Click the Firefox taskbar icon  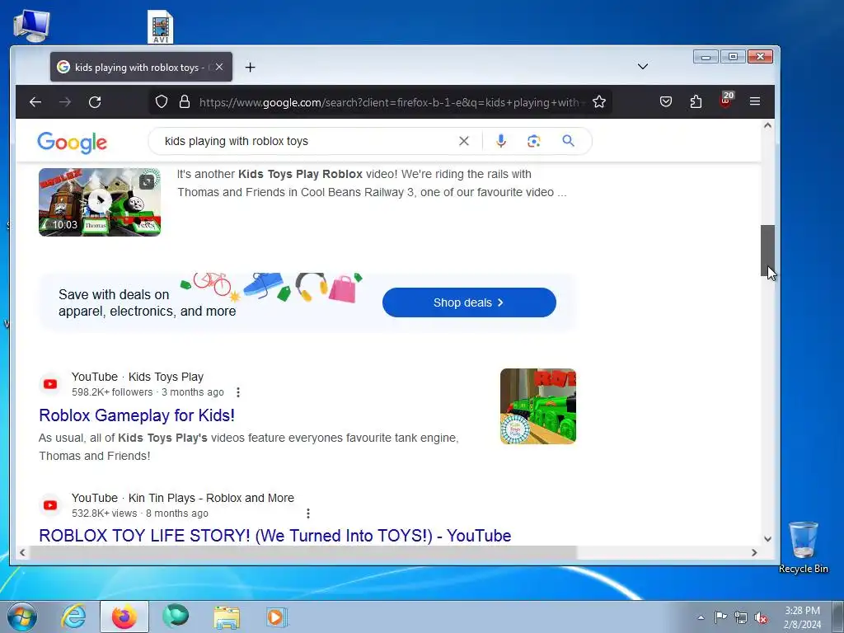(x=124, y=617)
